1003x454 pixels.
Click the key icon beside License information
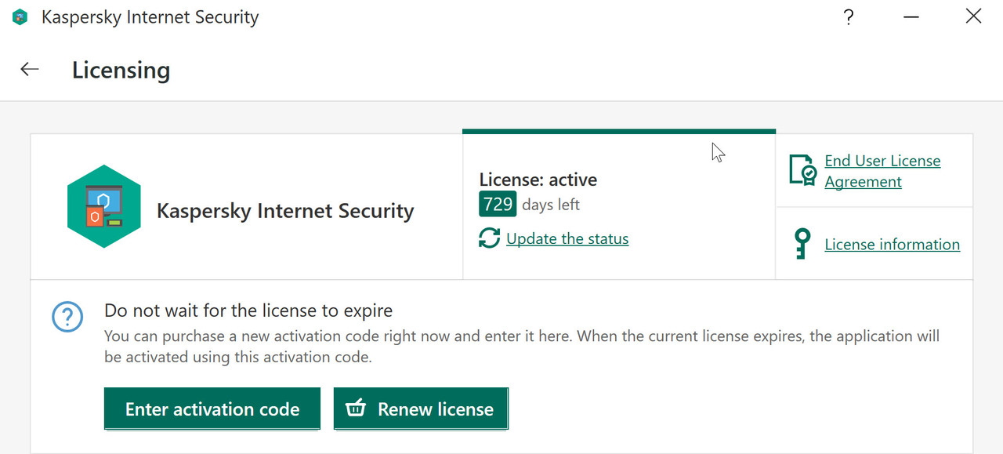pos(802,244)
